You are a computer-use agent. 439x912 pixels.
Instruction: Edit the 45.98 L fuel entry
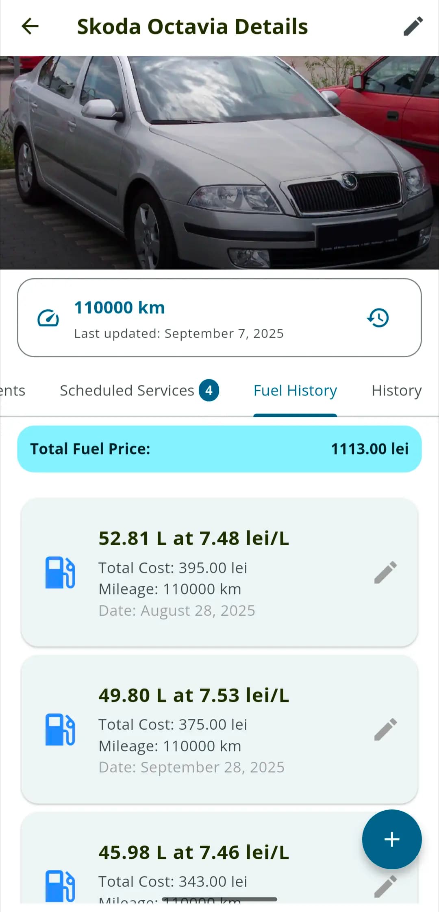pos(385,886)
